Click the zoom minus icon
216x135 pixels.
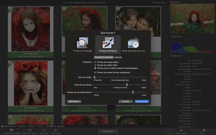[x=191, y=130]
